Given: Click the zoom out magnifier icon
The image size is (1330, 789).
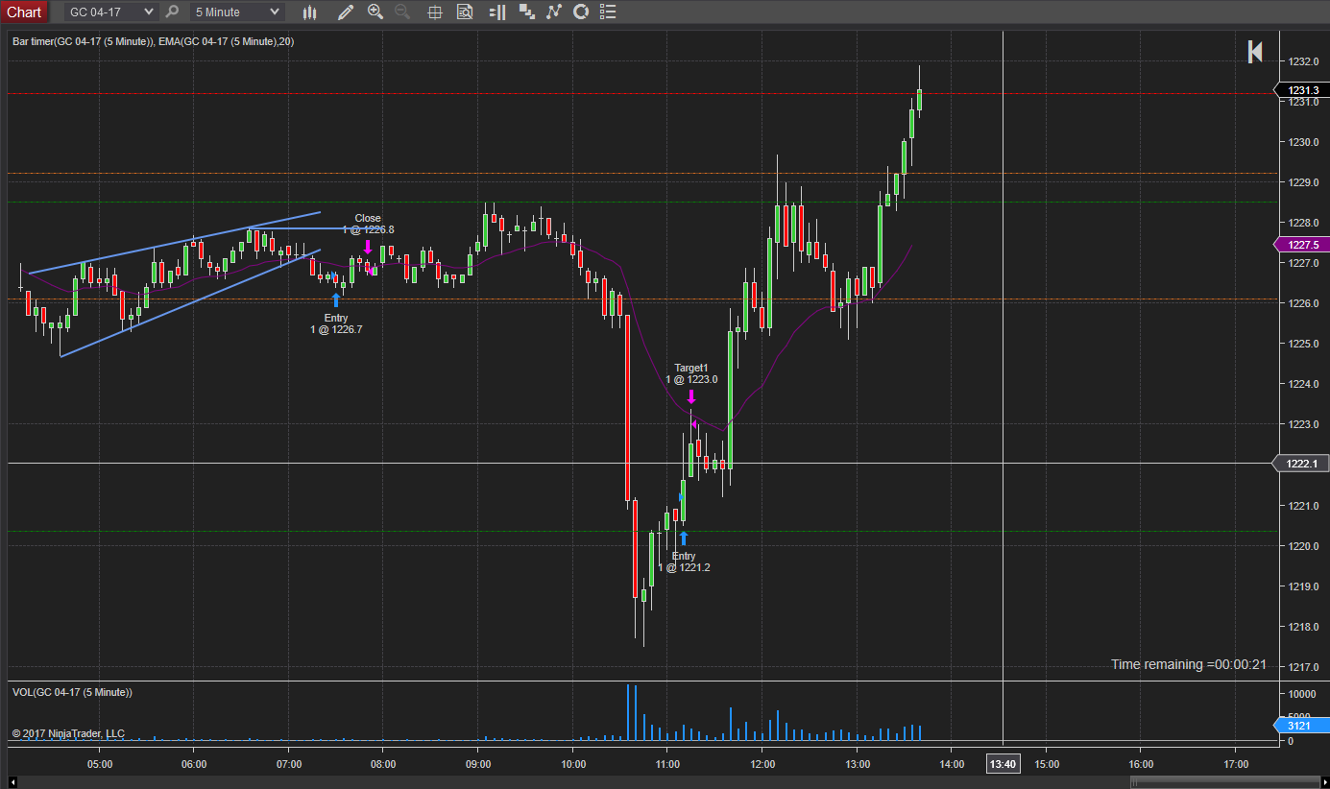Looking at the screenshot, I should (x=402, y=12).
